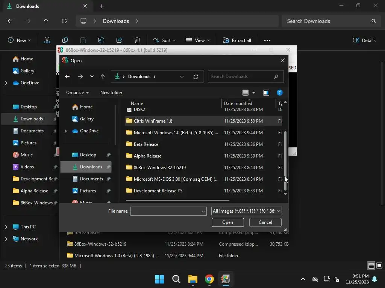Image resolution: width=385 pixels, height=288 pixels.
Task: Add a new Explorer tab
Action: (102, 6)
